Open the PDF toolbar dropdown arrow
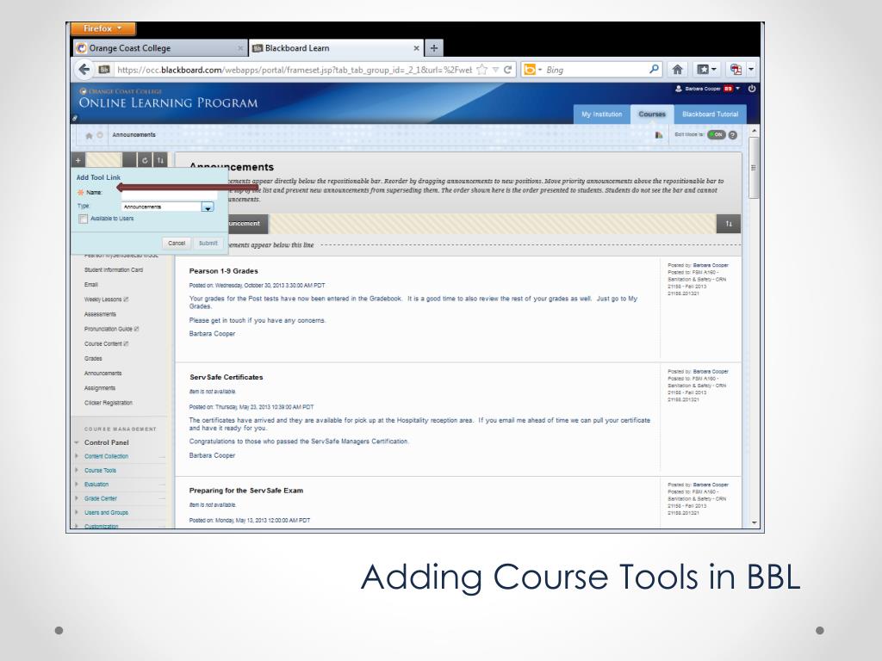Viewport: 882px width, 661px height. (751, 70)
